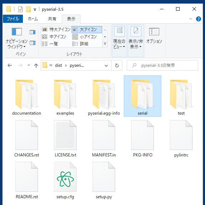Switch to the View tab
This screenshot has width=205, height=205.
(x=71, y=19)
